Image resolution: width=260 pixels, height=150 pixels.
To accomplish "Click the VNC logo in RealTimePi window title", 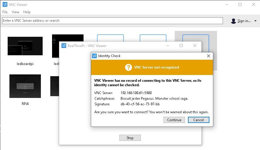I will pyautogui.click(x=64, y=46).
